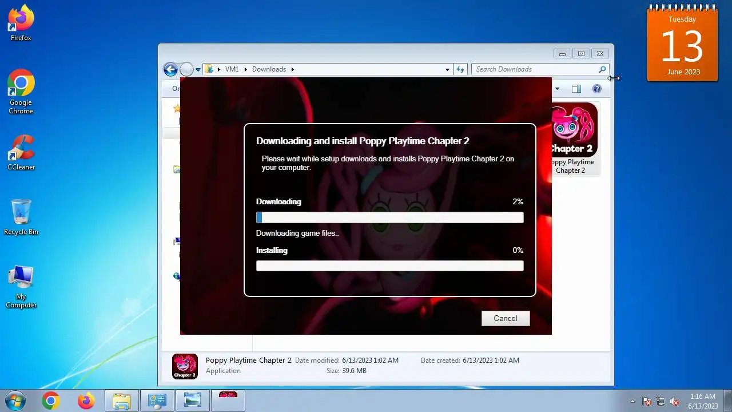Toggle the Explorer preview pane
The image size is (732, 412).
576,89
